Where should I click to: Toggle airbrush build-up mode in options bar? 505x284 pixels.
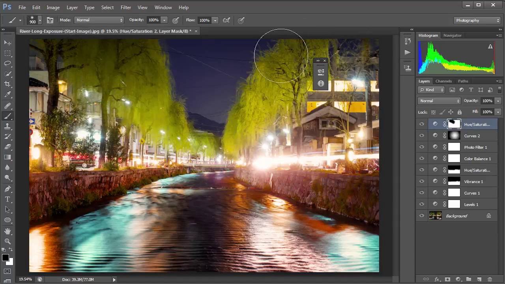click(x=226, y=20)
